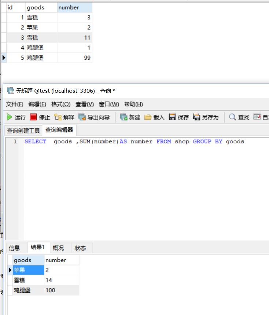269x315 pixels.
Task: Create a new query with 新建
Action: point(124,117)
